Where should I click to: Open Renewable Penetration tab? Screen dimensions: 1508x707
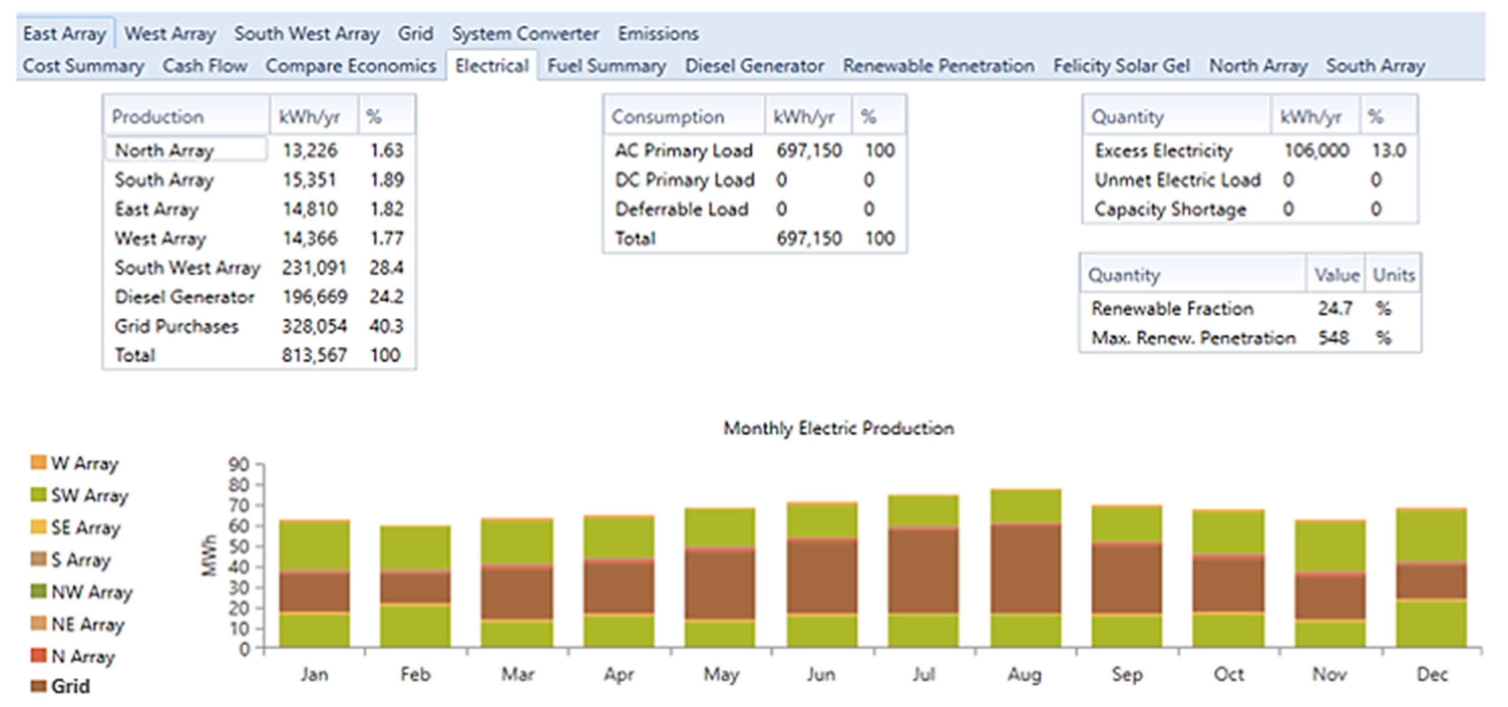(938, 66)
